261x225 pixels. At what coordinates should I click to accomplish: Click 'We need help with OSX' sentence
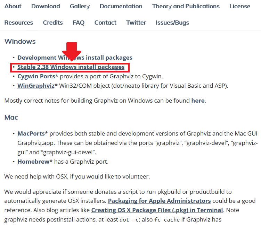[77, 176]
